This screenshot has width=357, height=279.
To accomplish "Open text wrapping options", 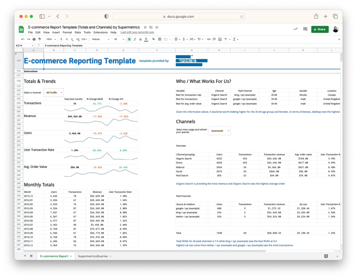I will tap(192, 39).
